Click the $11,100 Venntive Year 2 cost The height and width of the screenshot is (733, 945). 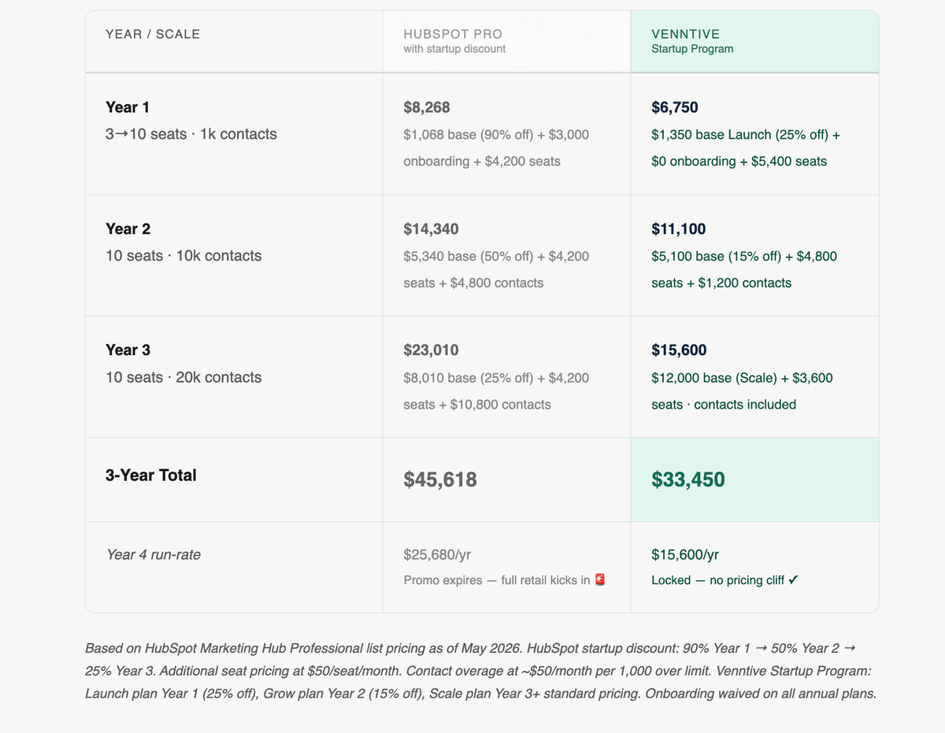pyautogui.click(x=679, y=229)
